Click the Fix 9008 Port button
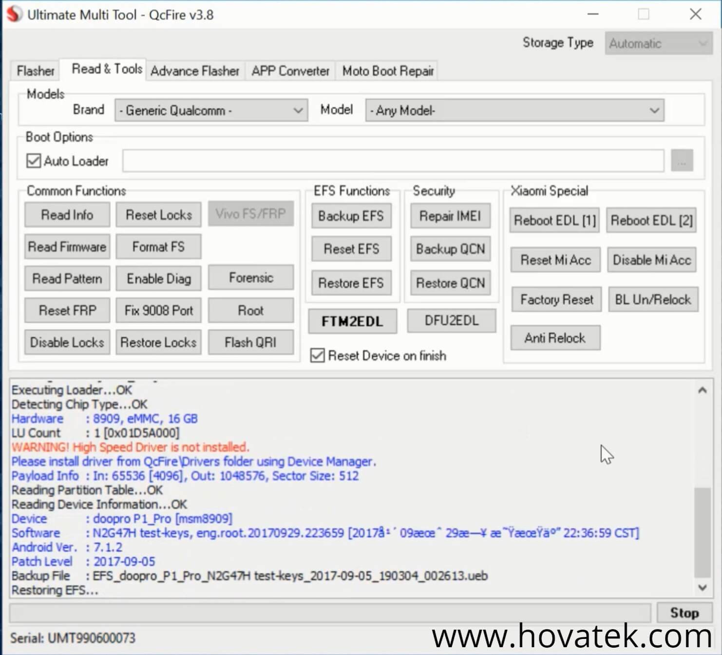The height and width of the screenshot is (655, 722). tap(159, 310)
